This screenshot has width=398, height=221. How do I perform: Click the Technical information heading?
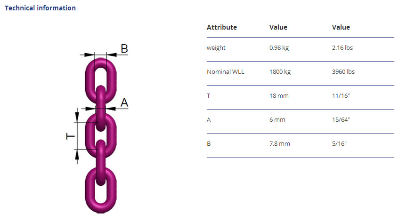pyautogui.click(x=40, y=8)
